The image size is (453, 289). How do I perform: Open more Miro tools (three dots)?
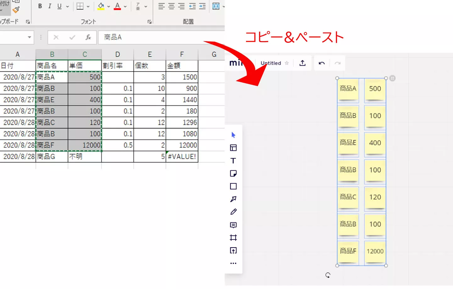click(x=233, y=263)
